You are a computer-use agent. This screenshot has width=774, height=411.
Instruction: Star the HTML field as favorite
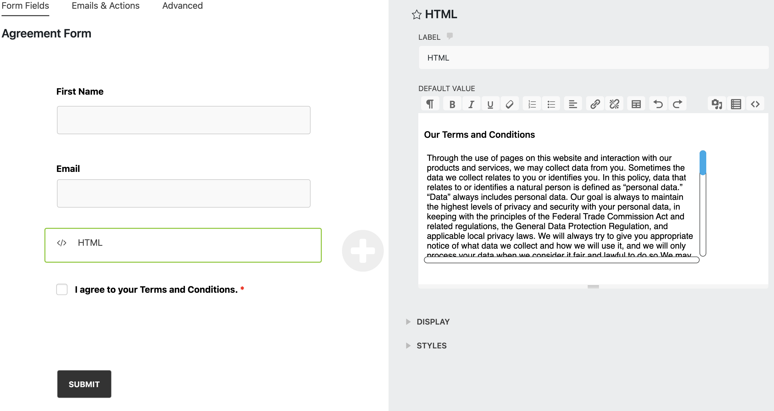pos(417,14)
